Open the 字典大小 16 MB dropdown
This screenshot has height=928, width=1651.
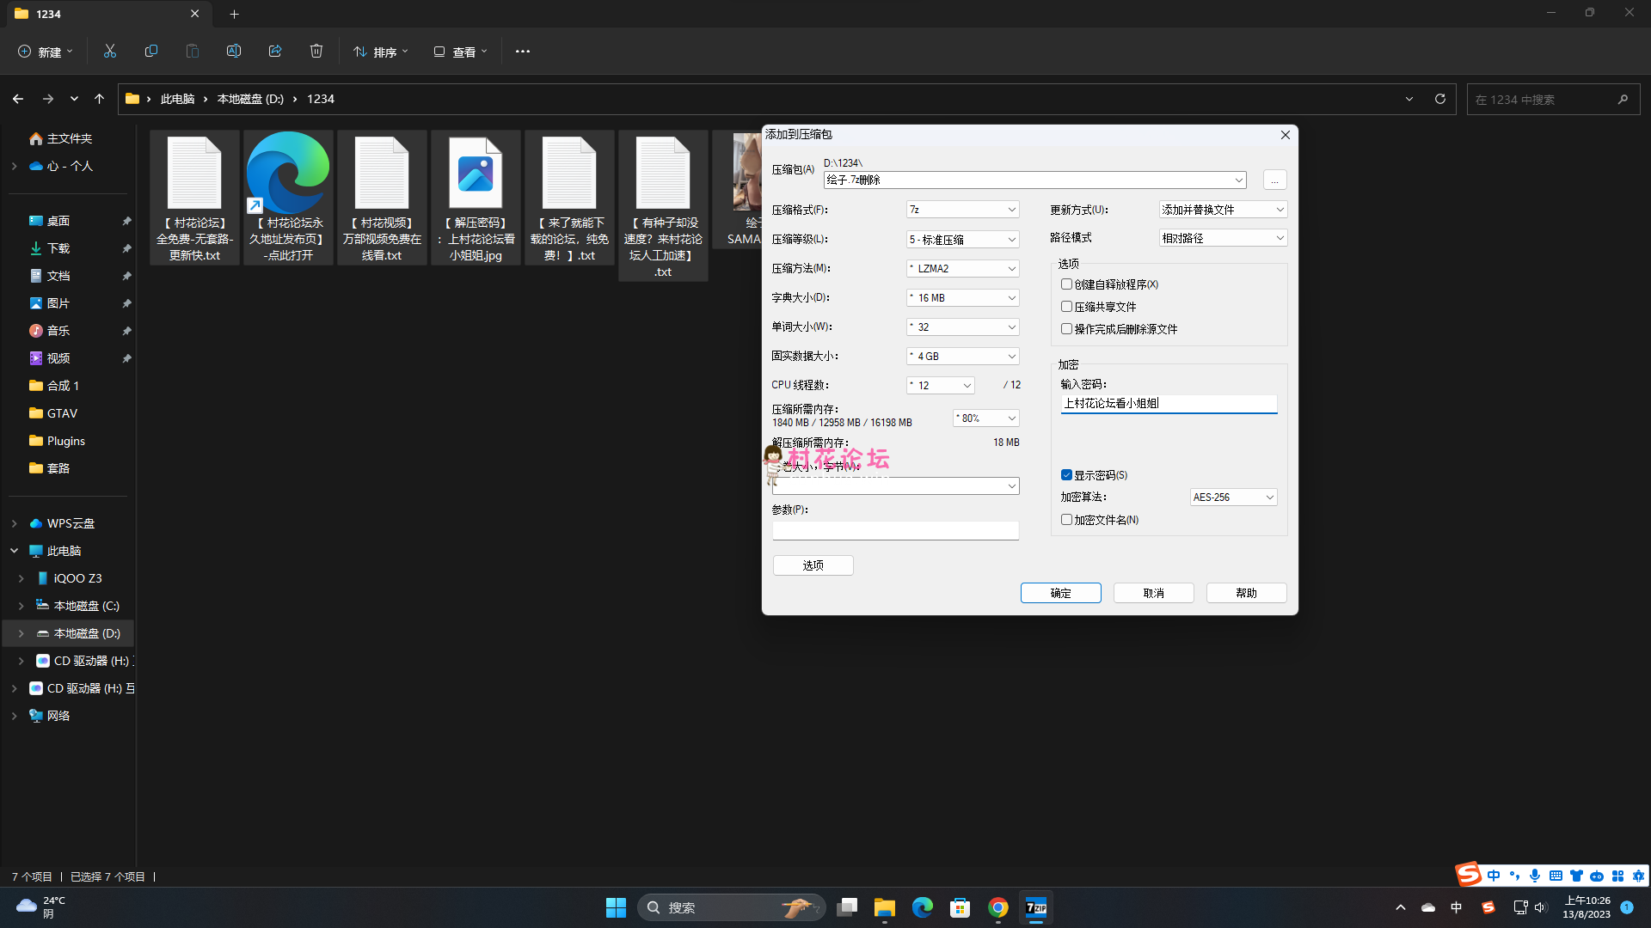[962, 298]
